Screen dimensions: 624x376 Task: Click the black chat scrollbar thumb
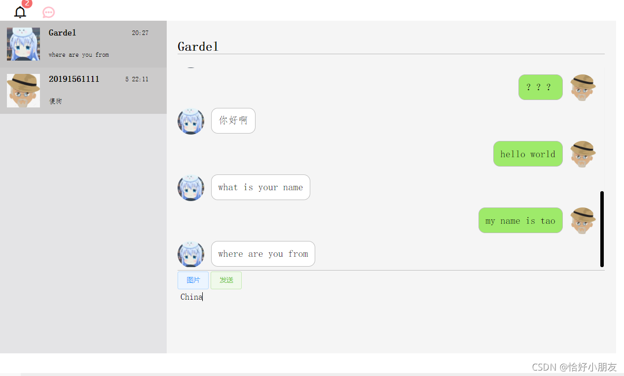click(x=602, y=229)
